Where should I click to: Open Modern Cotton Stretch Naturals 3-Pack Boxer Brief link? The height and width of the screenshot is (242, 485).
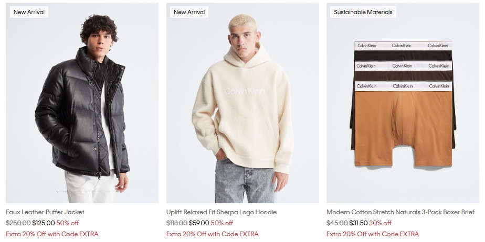[400, 212]
